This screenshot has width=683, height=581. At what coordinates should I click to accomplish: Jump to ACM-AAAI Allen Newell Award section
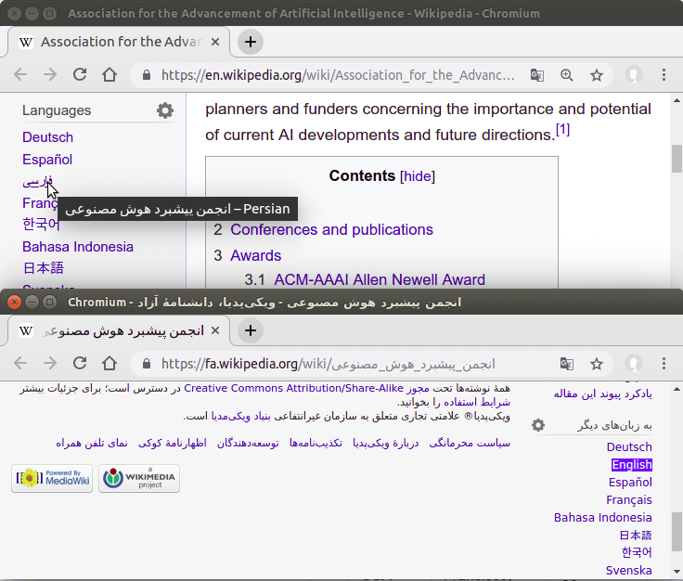[x=380, y=279]
